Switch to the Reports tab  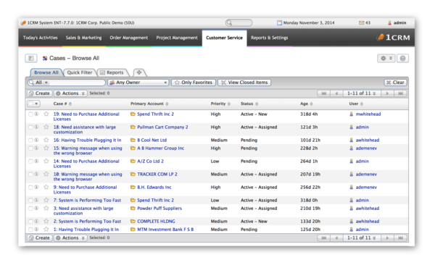112,72
